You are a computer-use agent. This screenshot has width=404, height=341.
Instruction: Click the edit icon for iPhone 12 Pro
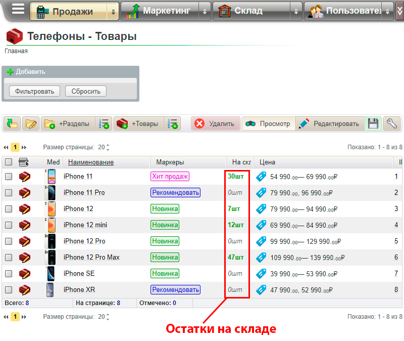tap(25, 241)
